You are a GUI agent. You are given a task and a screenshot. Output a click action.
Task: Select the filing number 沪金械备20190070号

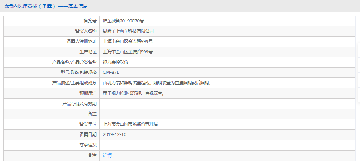pyautogui.click(x=124, y=21)
